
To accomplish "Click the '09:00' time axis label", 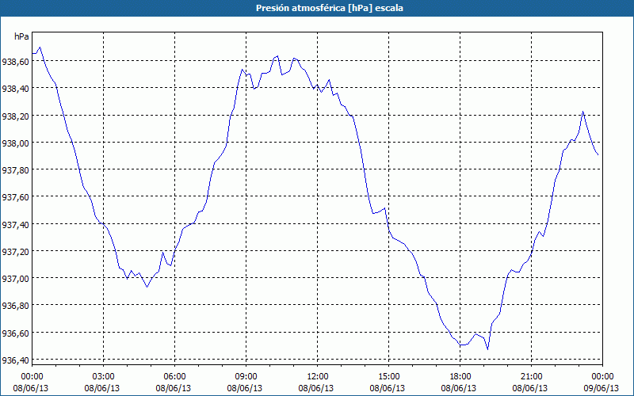I will coord(246,377).
